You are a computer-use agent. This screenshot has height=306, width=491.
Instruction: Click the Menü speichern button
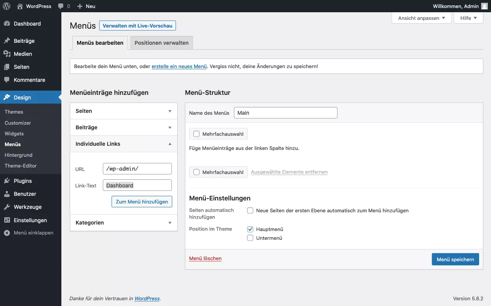pos(455,259)
